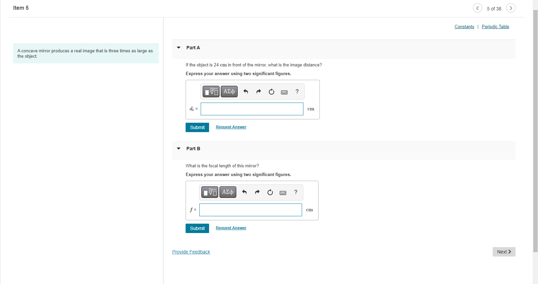The image size is (538, 284).
Task: Open Greek symbols menu in Part B
Action: 228,192
